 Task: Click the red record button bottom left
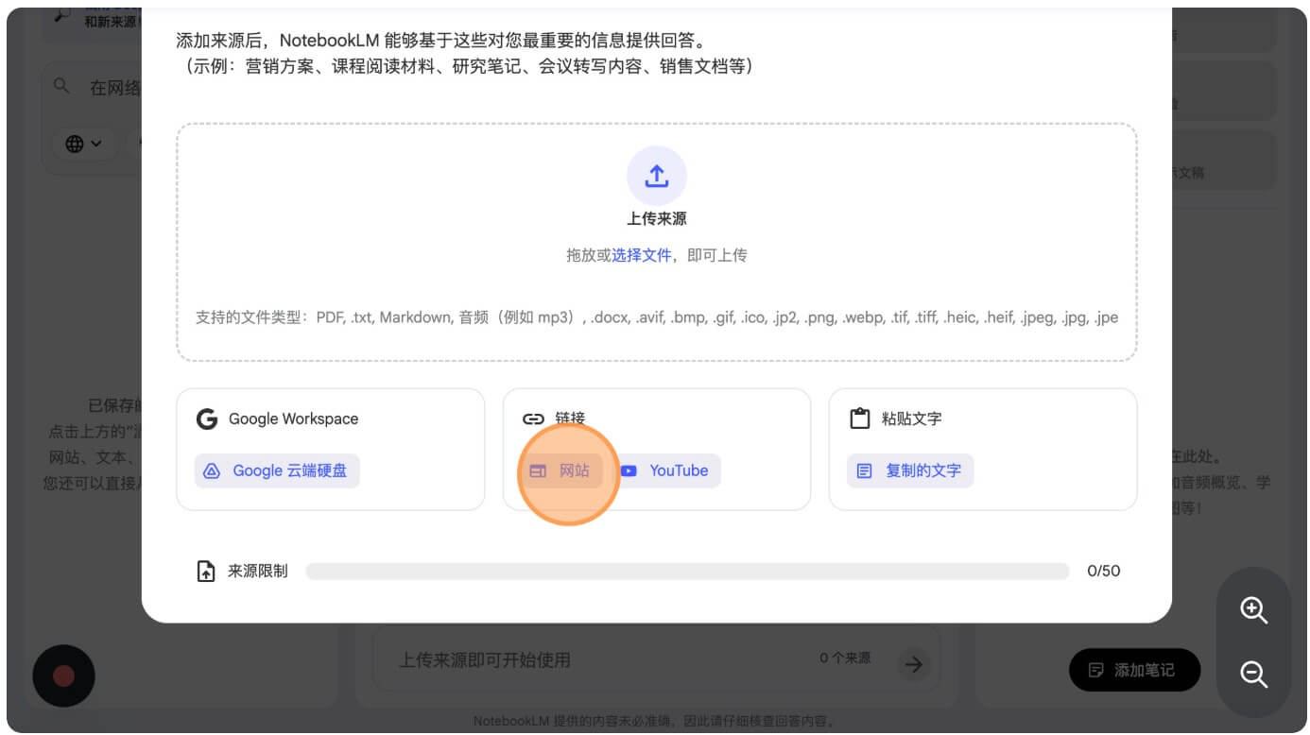click(x=63, y=675)
